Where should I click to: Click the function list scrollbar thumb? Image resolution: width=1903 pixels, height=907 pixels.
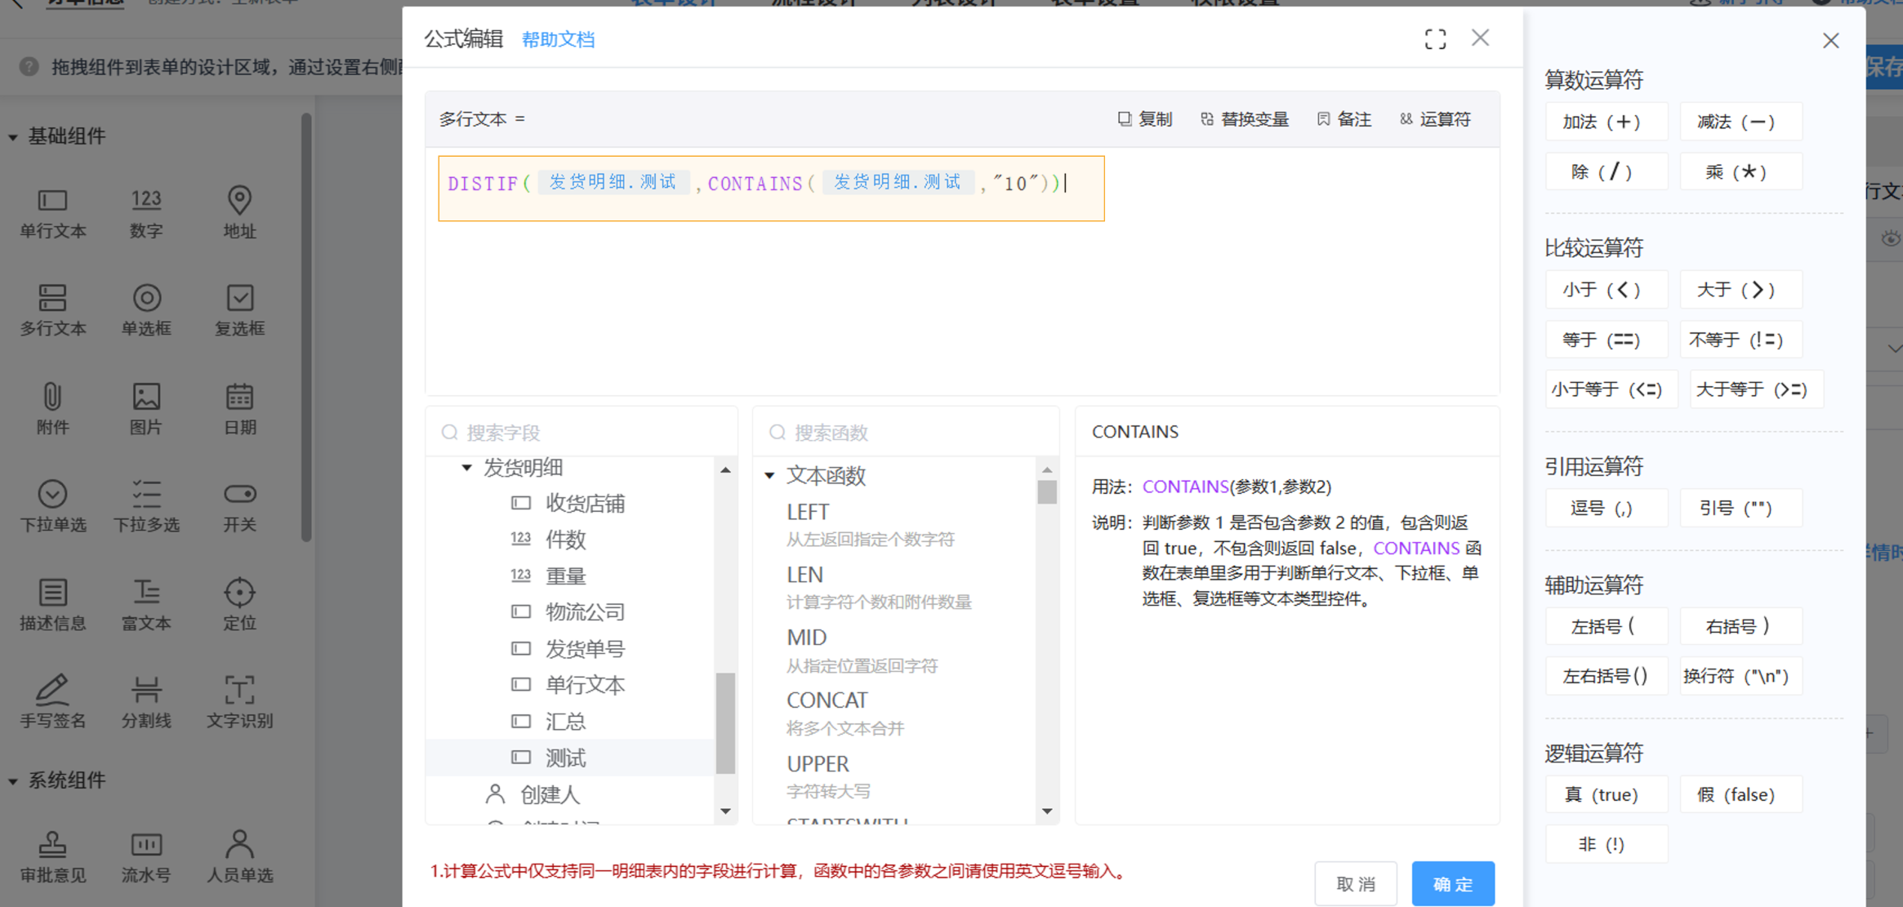[1047, 492]
